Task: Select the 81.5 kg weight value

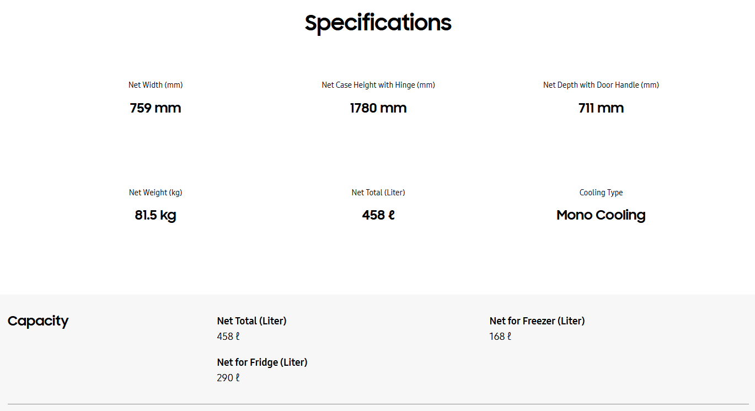Action: (156, 215)
